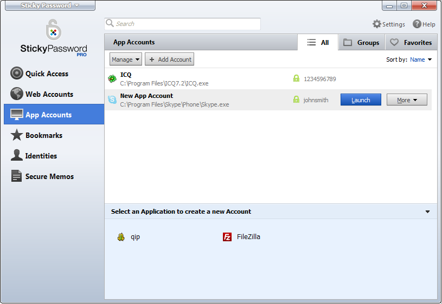
Task: Switch to the Favorites tab
Action: click(411, 43)
